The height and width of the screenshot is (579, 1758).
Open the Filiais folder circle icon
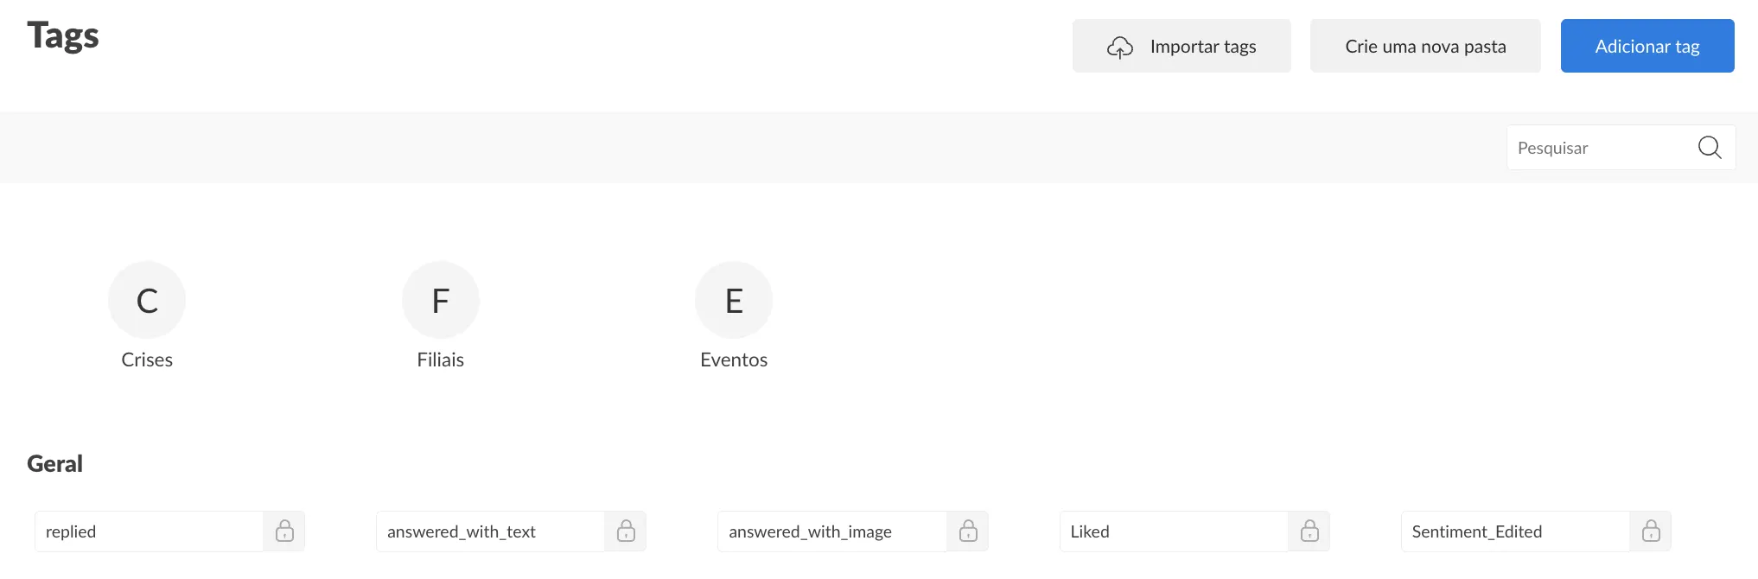pos(441,300)
